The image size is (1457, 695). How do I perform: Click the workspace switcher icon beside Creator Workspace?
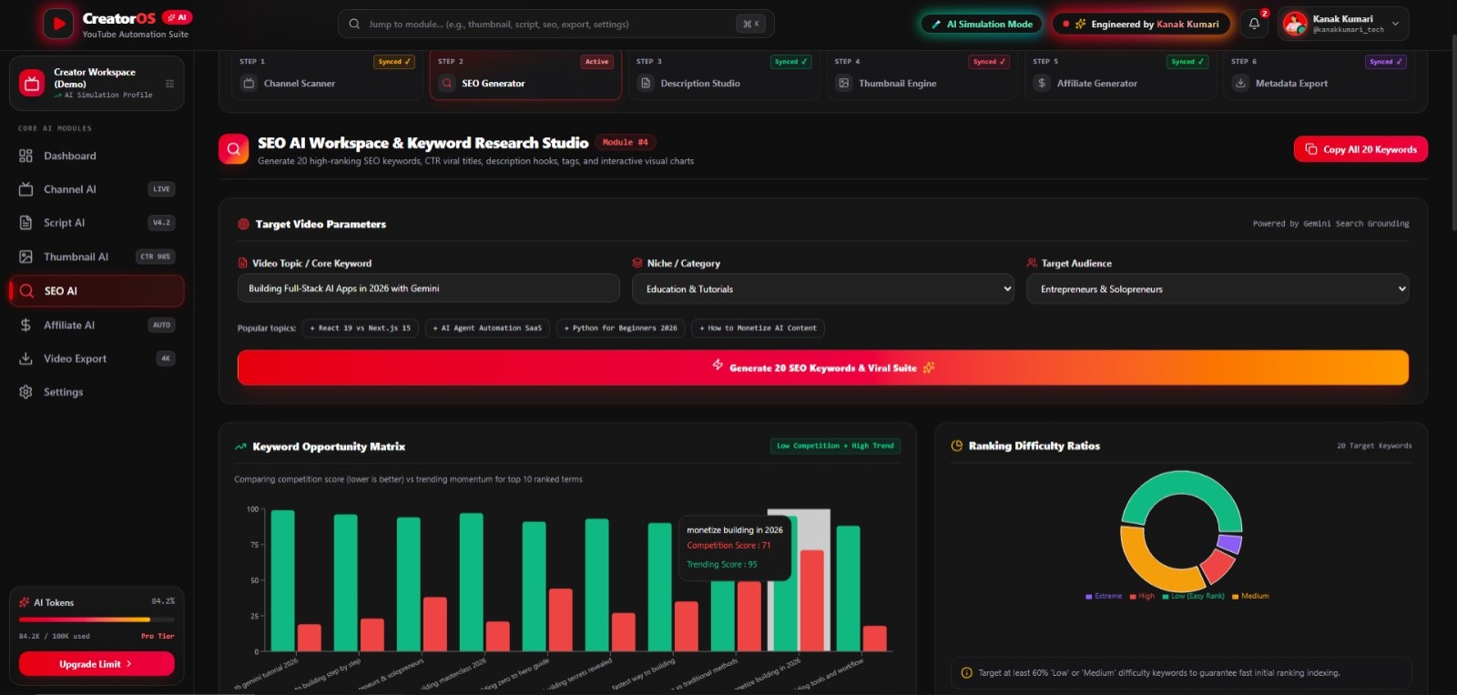click(x=169, y=84)
